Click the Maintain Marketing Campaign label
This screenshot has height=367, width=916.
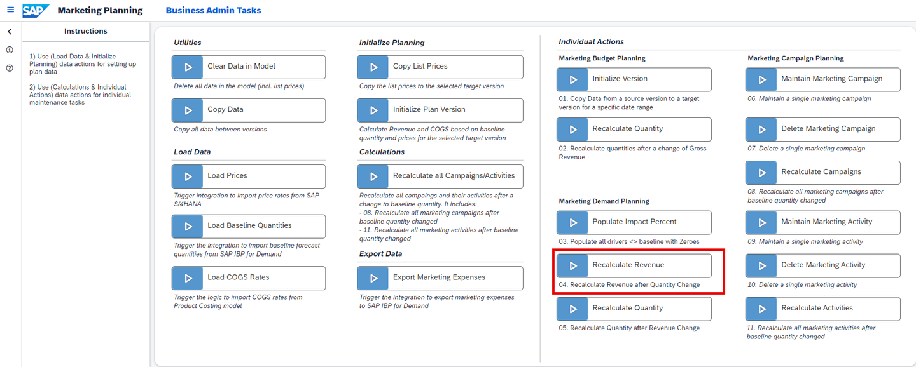[x=831, y=79]
